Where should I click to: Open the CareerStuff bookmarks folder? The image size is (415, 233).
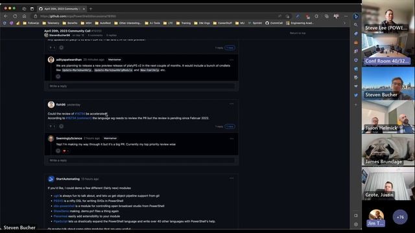222,23
